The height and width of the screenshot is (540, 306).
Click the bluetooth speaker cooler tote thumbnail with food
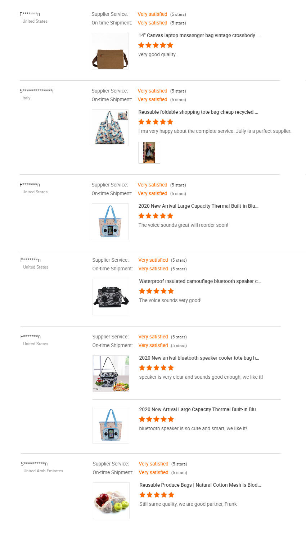click(x=111, y=374)
